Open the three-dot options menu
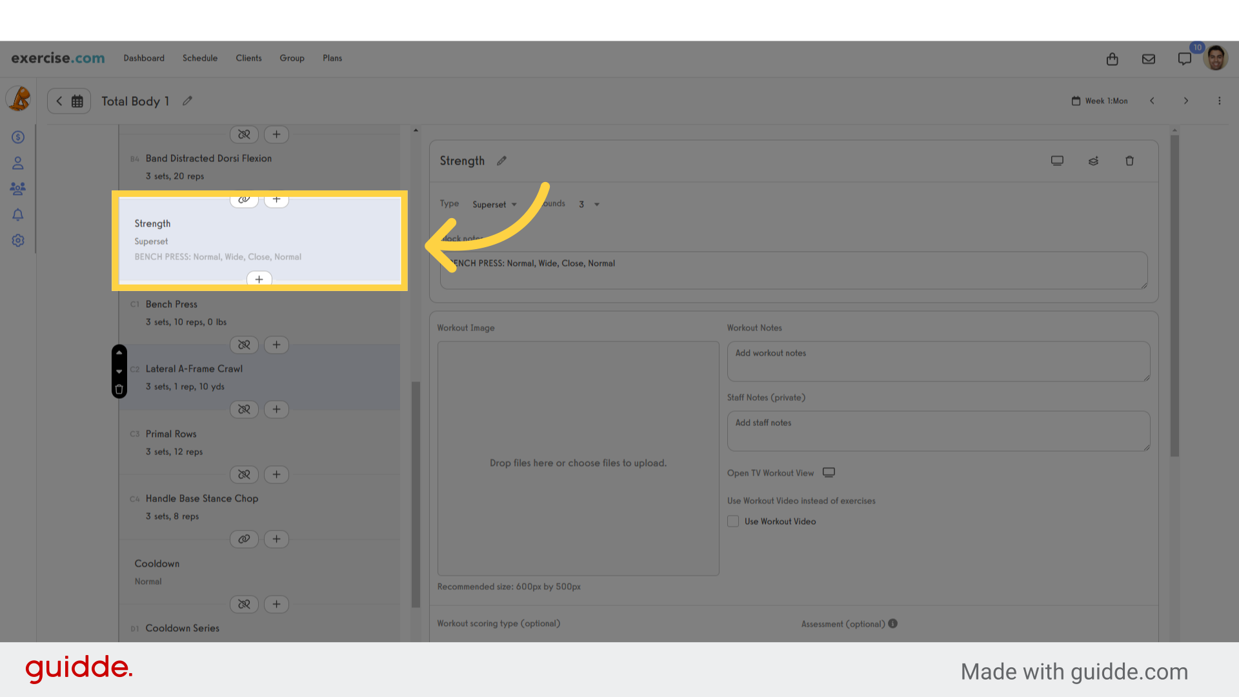 tap(1219, 101)
